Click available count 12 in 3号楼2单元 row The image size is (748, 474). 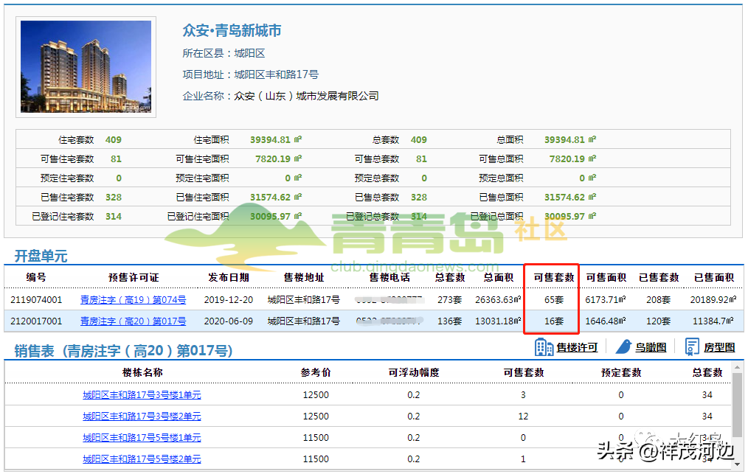click(523, 417)
